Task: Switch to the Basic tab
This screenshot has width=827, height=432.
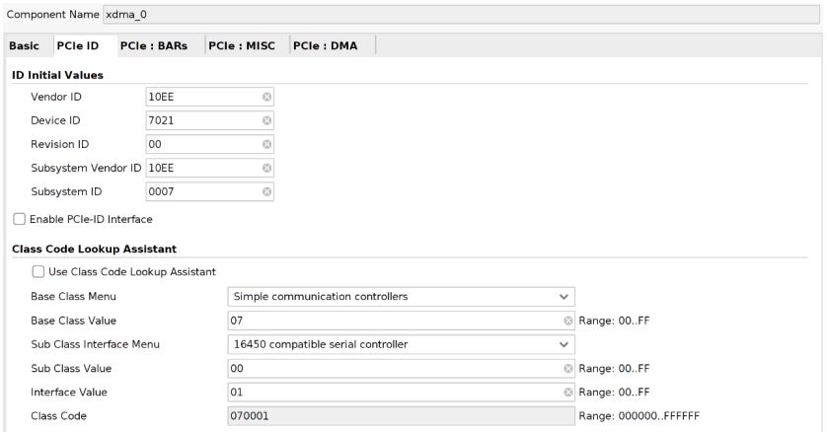Action: [25, 45]
